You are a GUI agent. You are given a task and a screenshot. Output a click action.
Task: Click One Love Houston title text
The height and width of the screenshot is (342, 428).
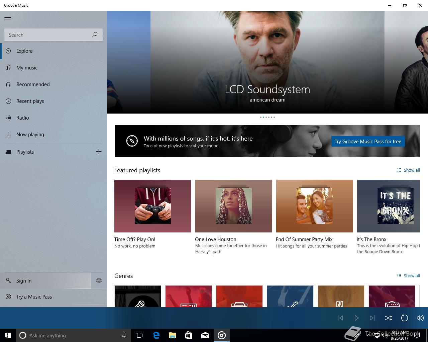tap(216, 239)
